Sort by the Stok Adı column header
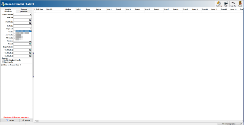 click(x=56, y=9)
